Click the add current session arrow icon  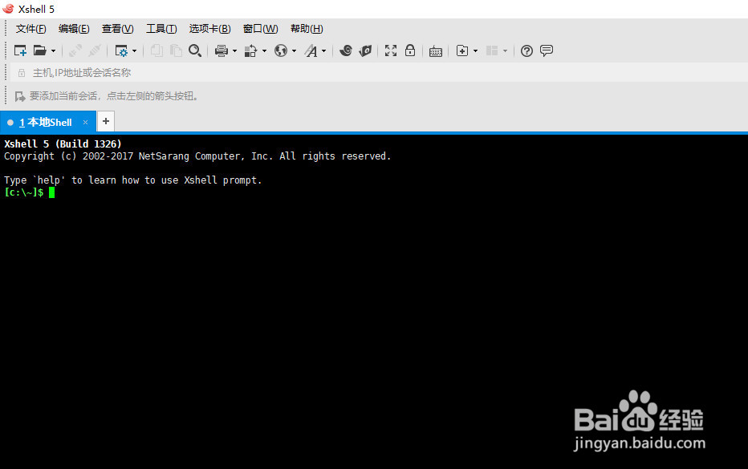(x=19, y=96)
